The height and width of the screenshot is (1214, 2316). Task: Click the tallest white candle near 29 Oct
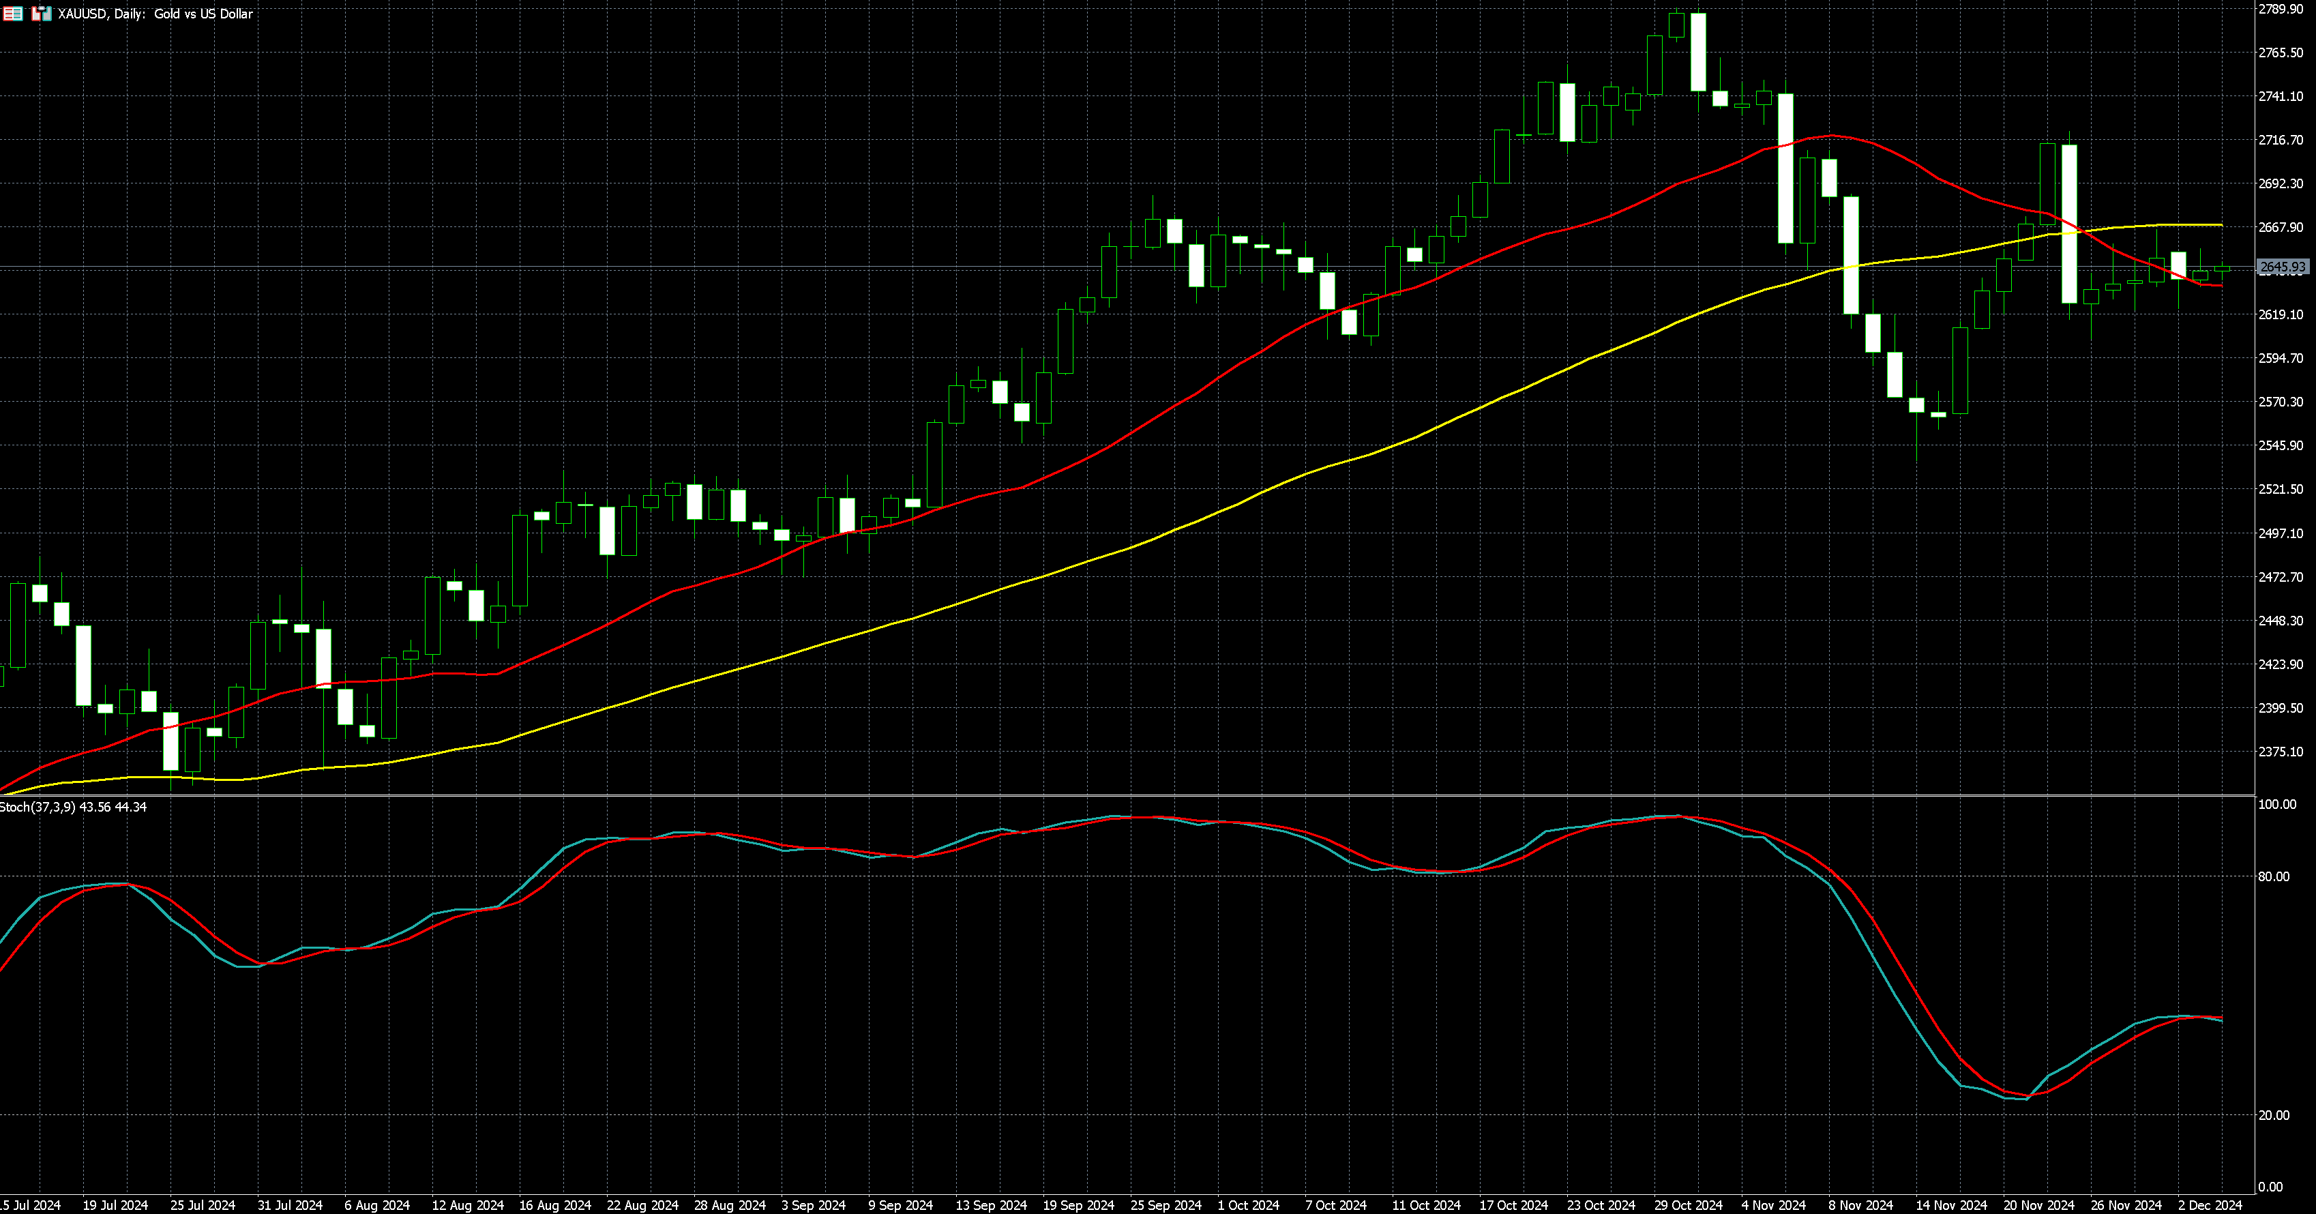click(1698, 51)
